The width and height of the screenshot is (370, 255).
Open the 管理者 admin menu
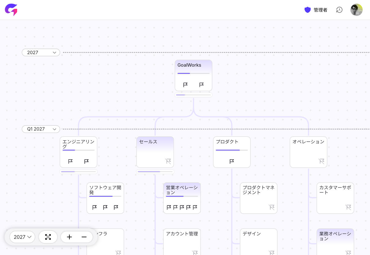316,9
